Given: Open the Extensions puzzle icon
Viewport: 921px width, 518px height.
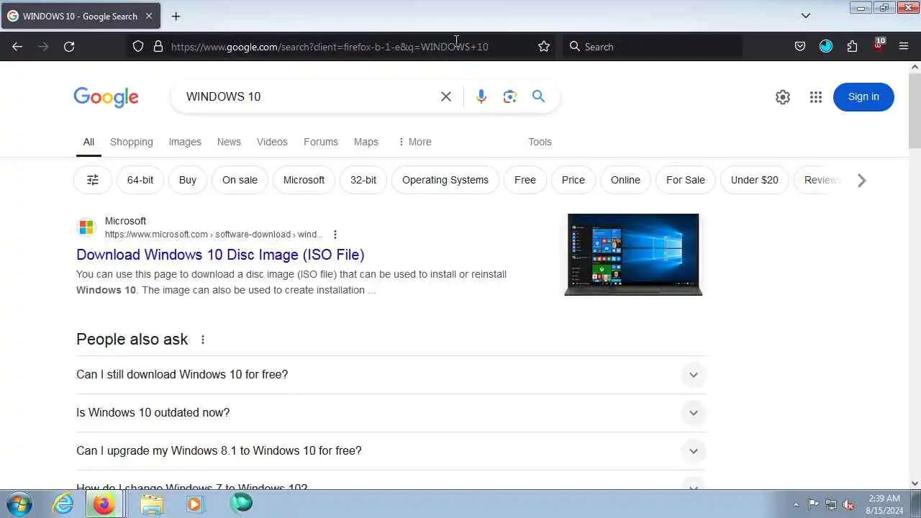Looking at the screenshot, I should (x=852, y=47).
